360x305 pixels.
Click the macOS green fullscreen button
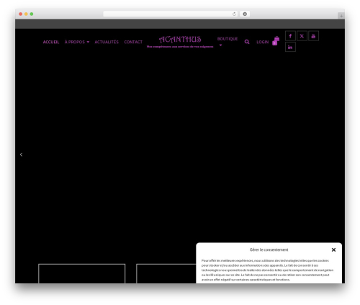click(x=32, y=14)
